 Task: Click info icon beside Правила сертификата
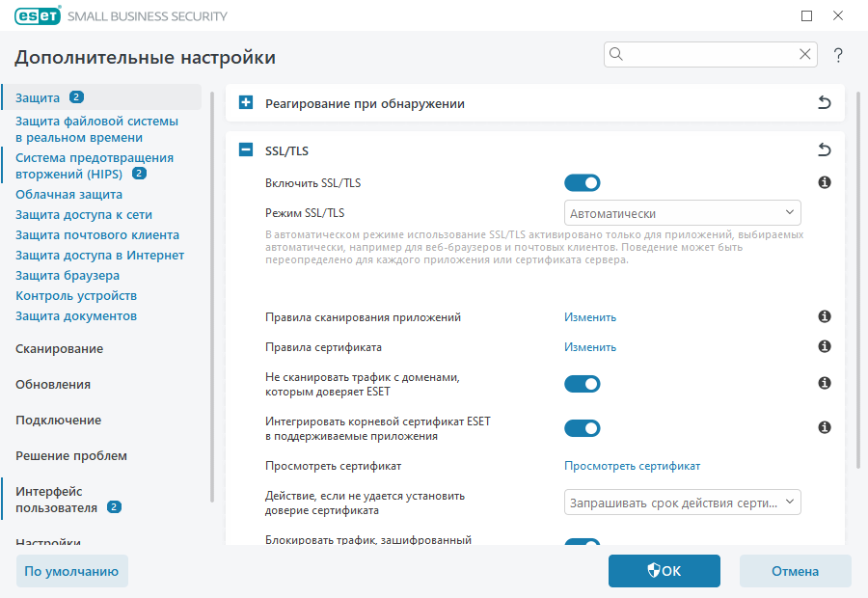coord(824,346)
